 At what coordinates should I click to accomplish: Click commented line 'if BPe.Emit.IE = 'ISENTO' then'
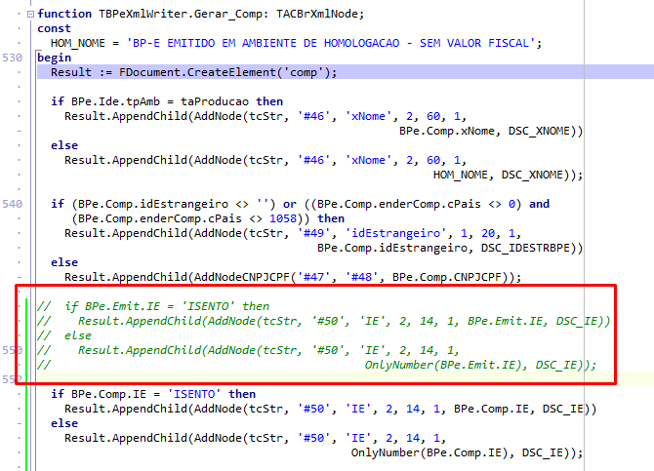153,306
